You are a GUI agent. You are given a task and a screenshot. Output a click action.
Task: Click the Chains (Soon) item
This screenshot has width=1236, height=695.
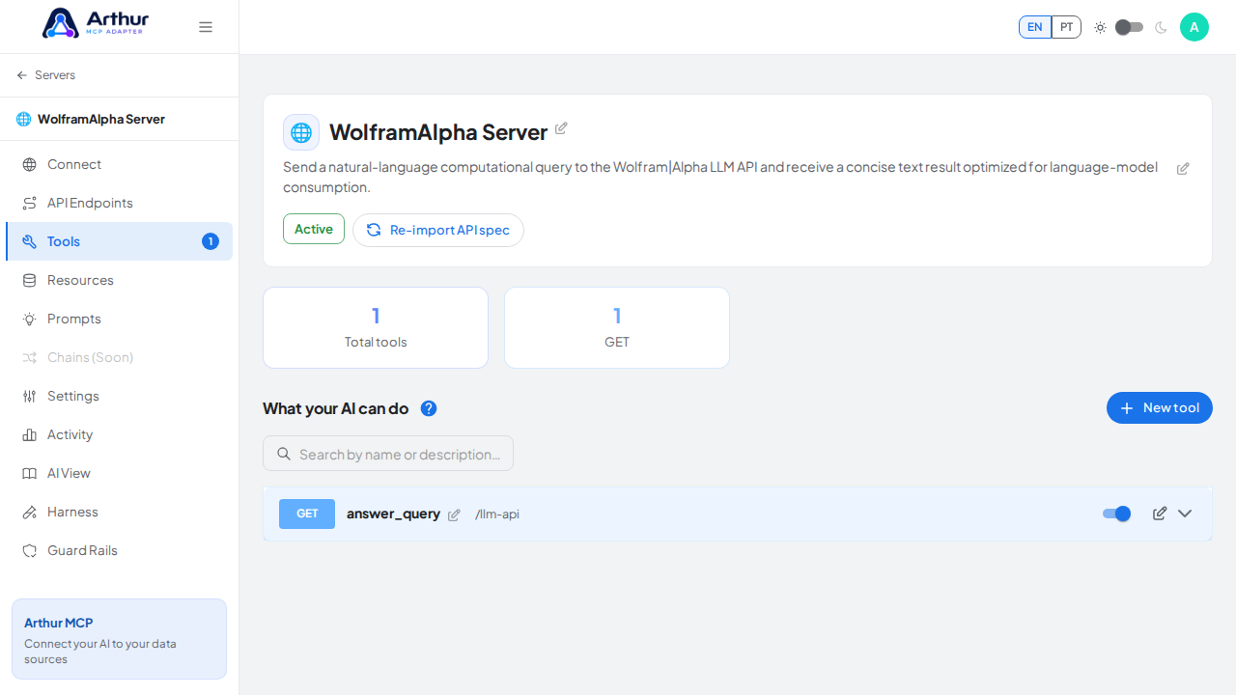(x=119, y=357)
